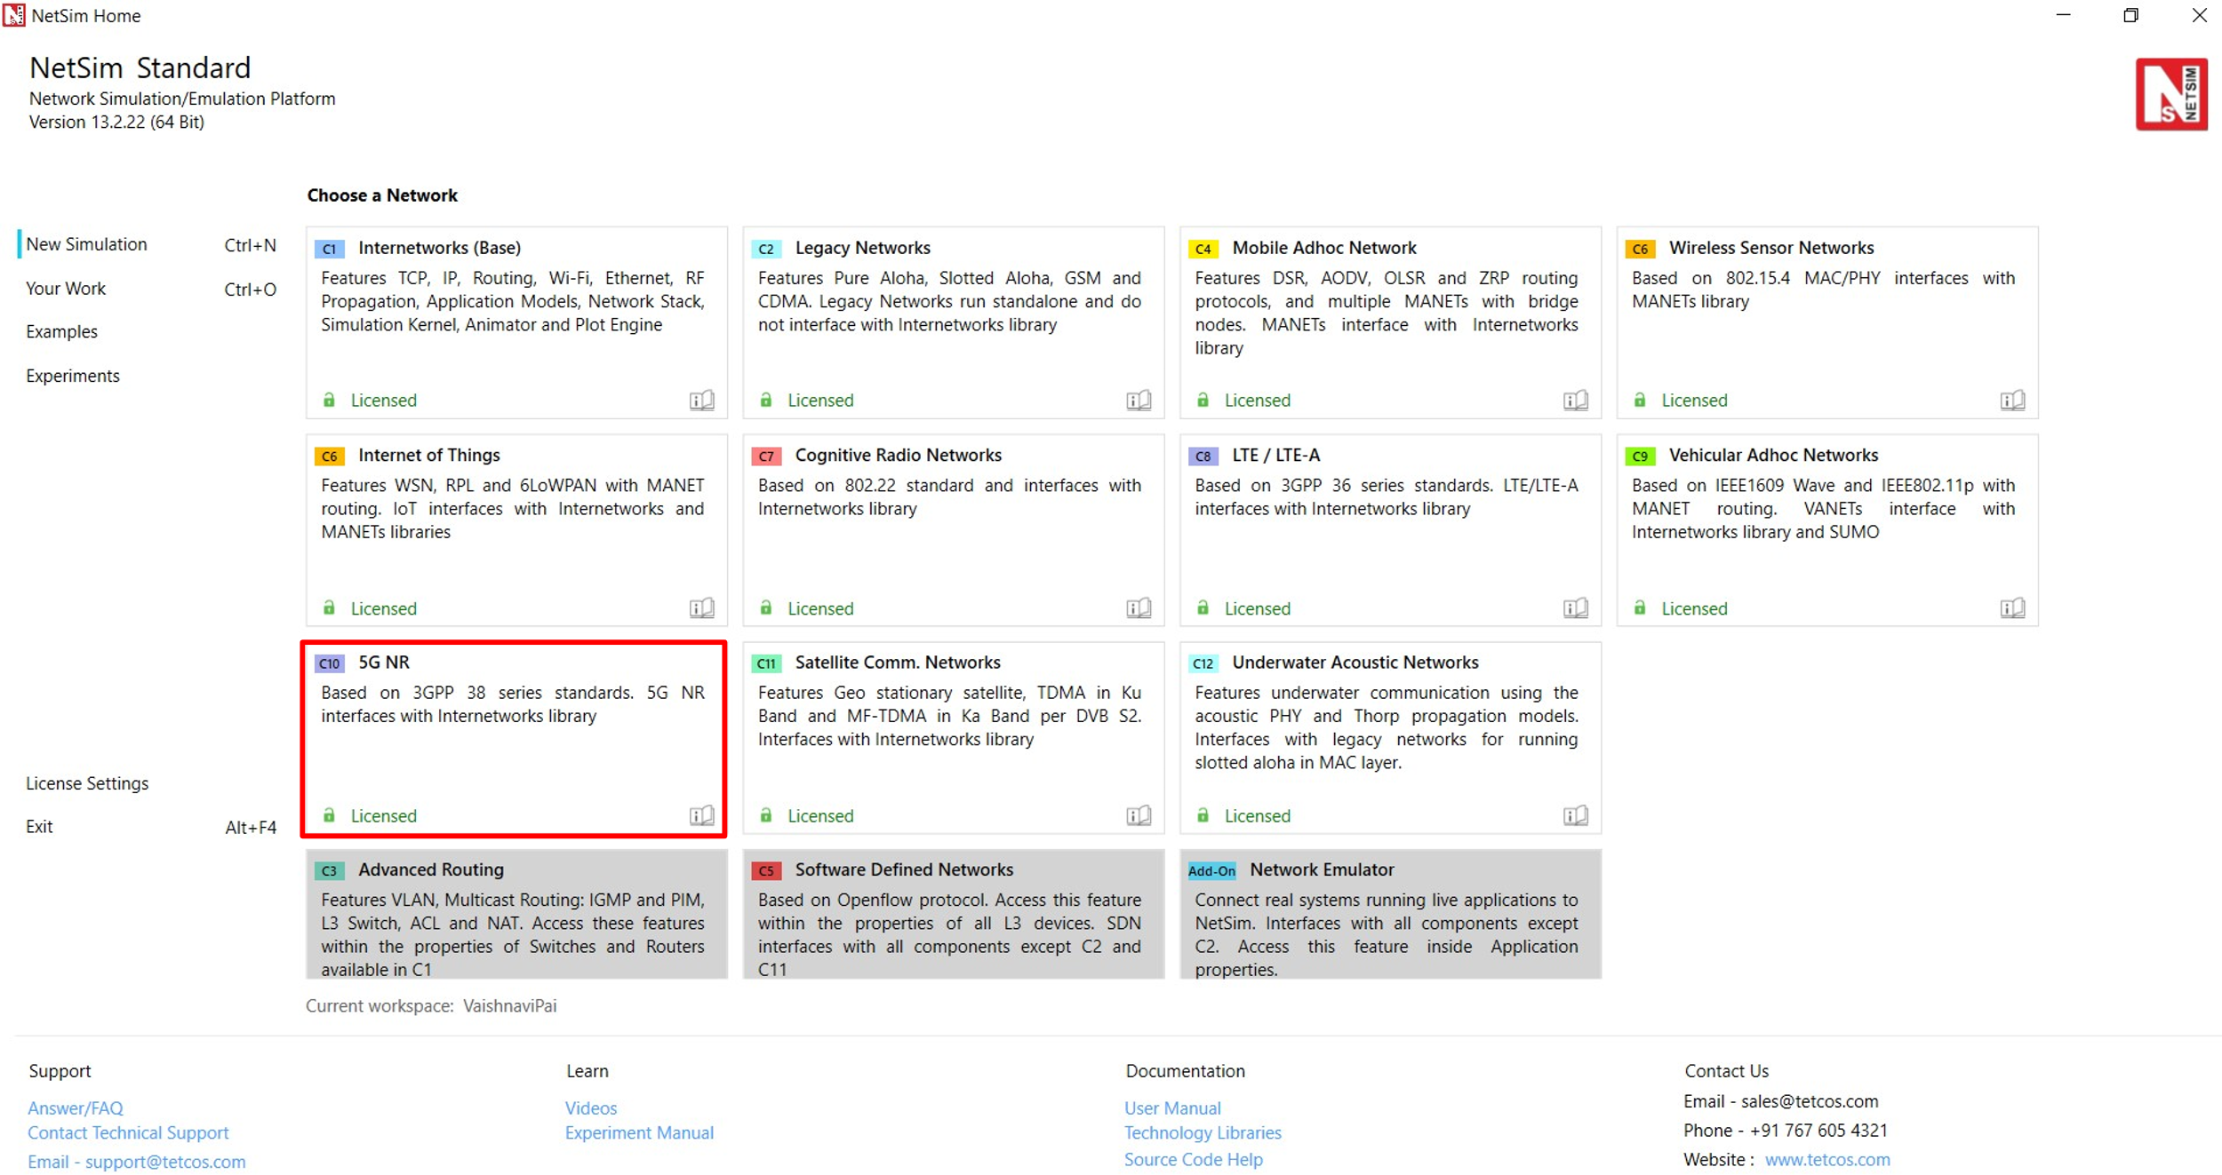Click the Version 13.2.22 (64 Bit) text
2222x1175 pixels.
tap(116, 123)
